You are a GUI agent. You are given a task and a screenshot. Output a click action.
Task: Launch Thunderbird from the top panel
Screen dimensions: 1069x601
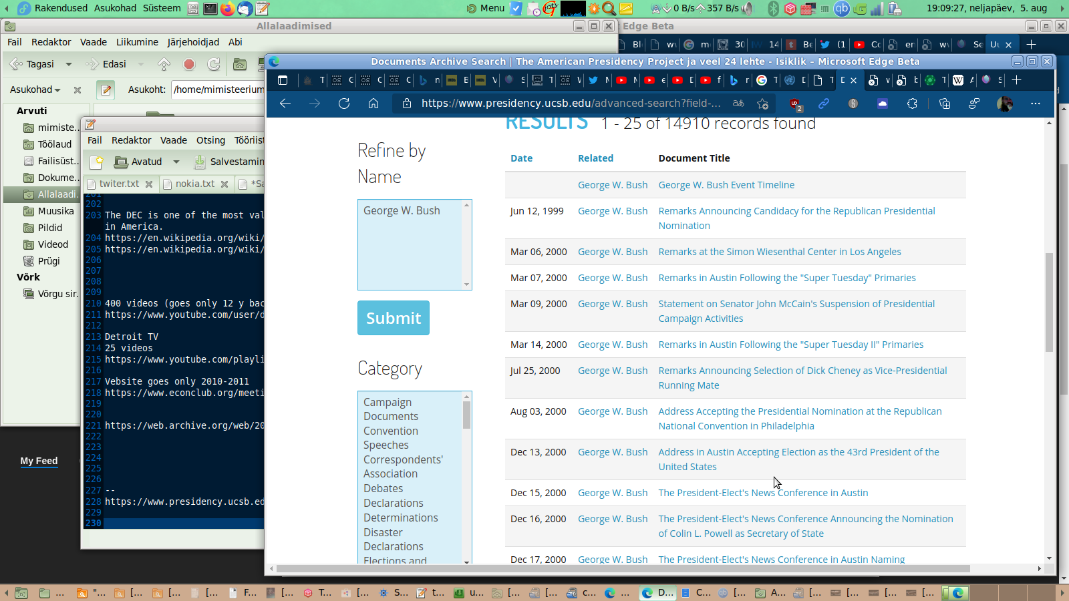245,8
